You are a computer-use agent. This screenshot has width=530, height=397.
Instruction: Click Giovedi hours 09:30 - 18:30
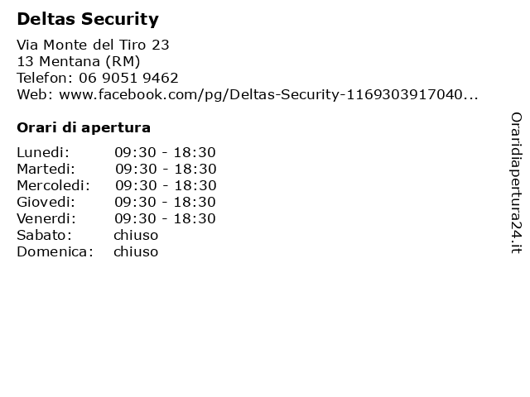[x=165, y=202]
